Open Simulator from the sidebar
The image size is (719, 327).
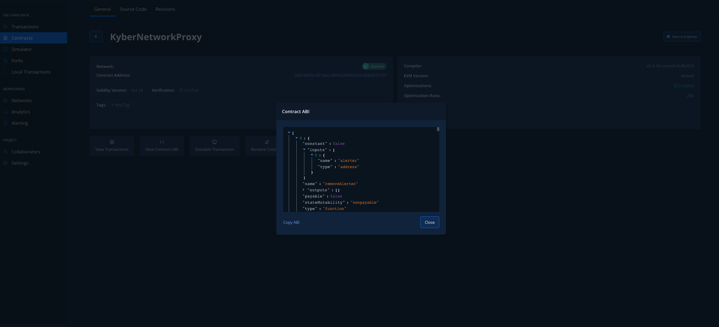pyautogui.click(x=33, y=49)
